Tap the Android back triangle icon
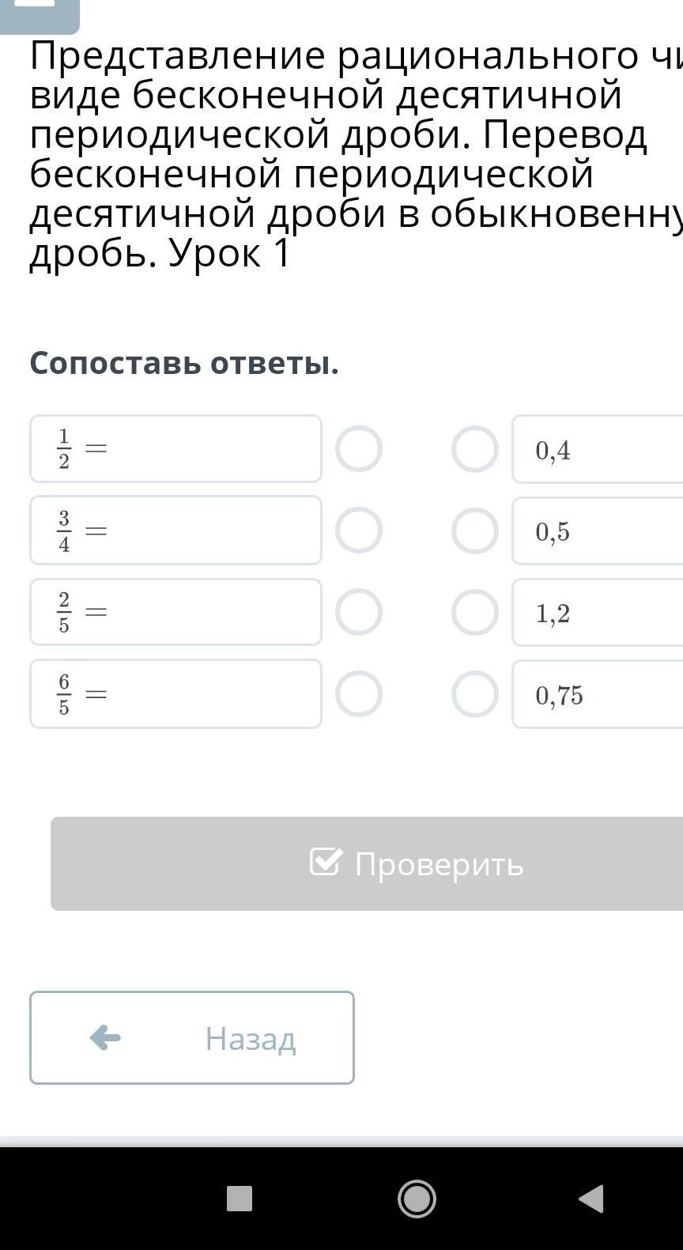683x1250 pixels. 592,1199
